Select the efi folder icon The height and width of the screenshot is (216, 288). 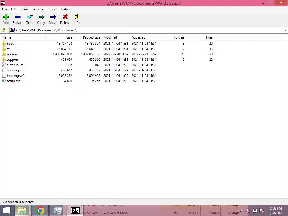tap(4, 49)
